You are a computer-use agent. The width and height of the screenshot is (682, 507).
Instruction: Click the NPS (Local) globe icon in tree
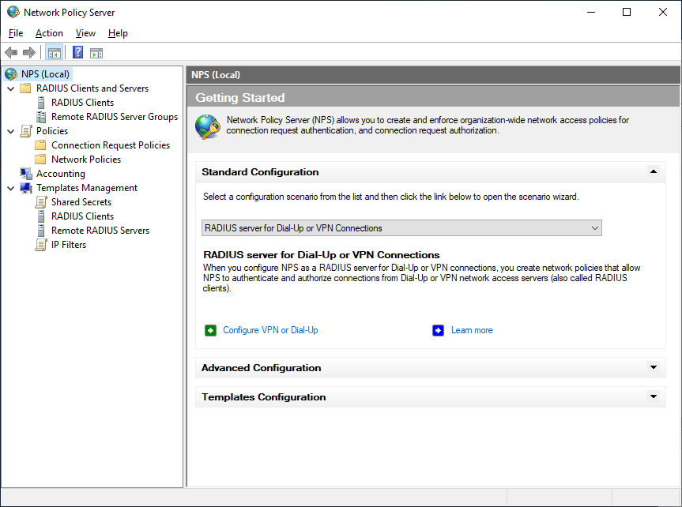(x=11, y=74)
